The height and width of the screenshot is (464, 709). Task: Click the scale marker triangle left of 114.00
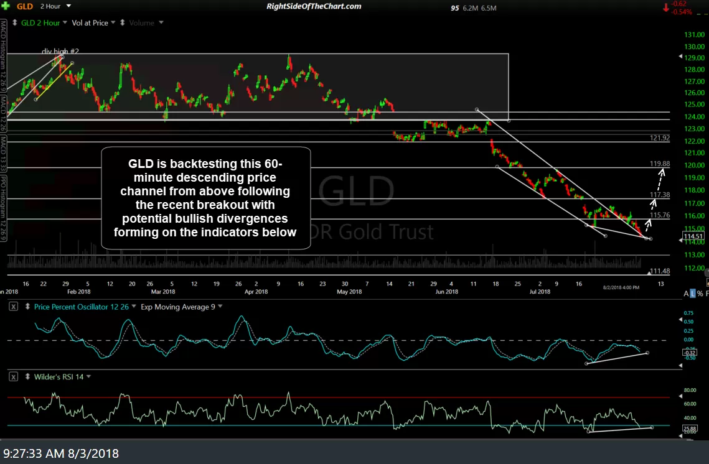pos(681,241)
